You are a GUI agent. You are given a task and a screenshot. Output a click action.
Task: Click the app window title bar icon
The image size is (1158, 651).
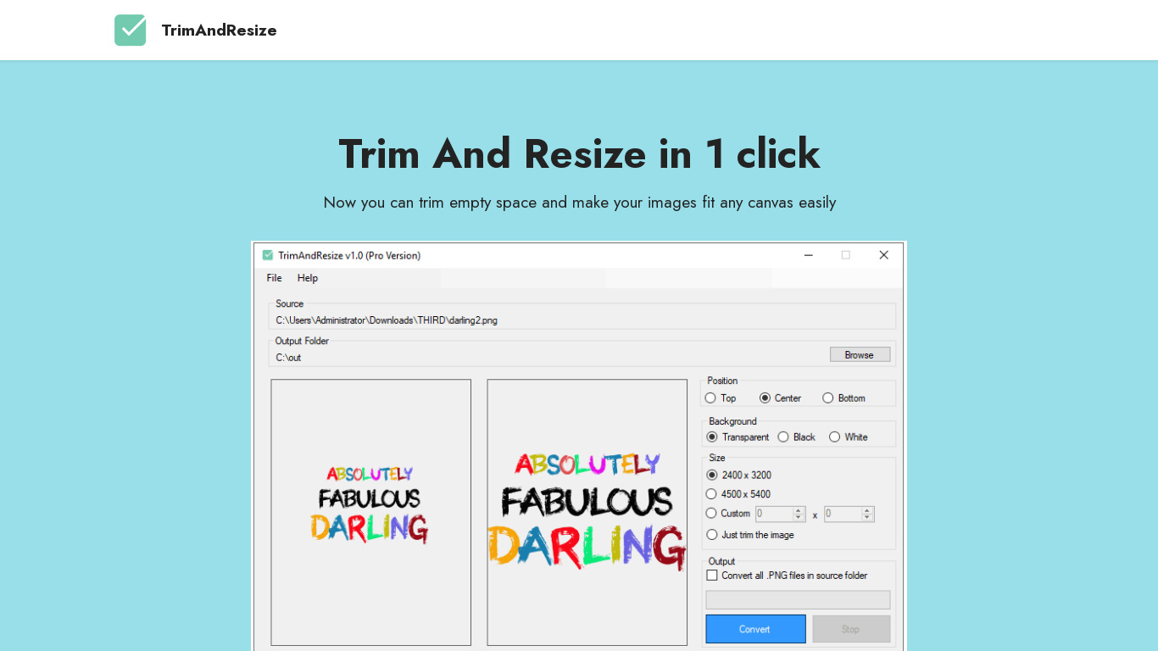pyautogui.click(x=268, y=255)
